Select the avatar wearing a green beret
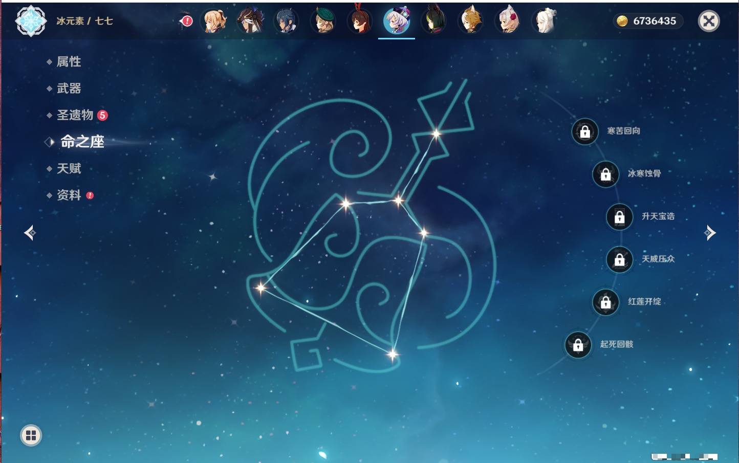This screenshot has width=739, height=463. pyautogui.click(x=323, y=21)
